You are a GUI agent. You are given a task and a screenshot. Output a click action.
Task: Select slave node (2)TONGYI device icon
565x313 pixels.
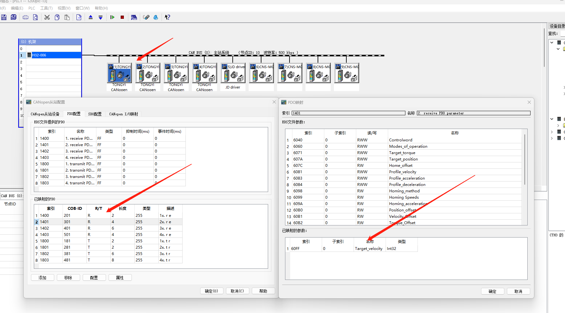coord(147,73)
